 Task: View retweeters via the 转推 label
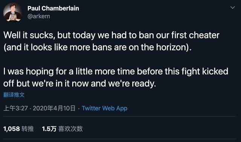[27, 129]
